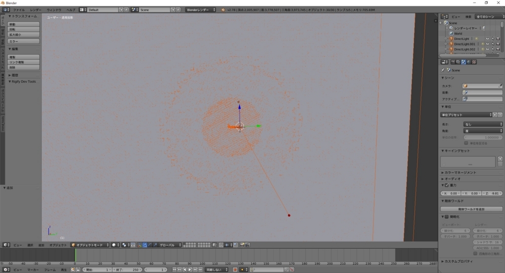Click the eyedropper in the camera field

point(500,86)
